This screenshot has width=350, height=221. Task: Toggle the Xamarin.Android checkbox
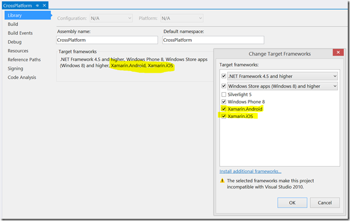224,109
